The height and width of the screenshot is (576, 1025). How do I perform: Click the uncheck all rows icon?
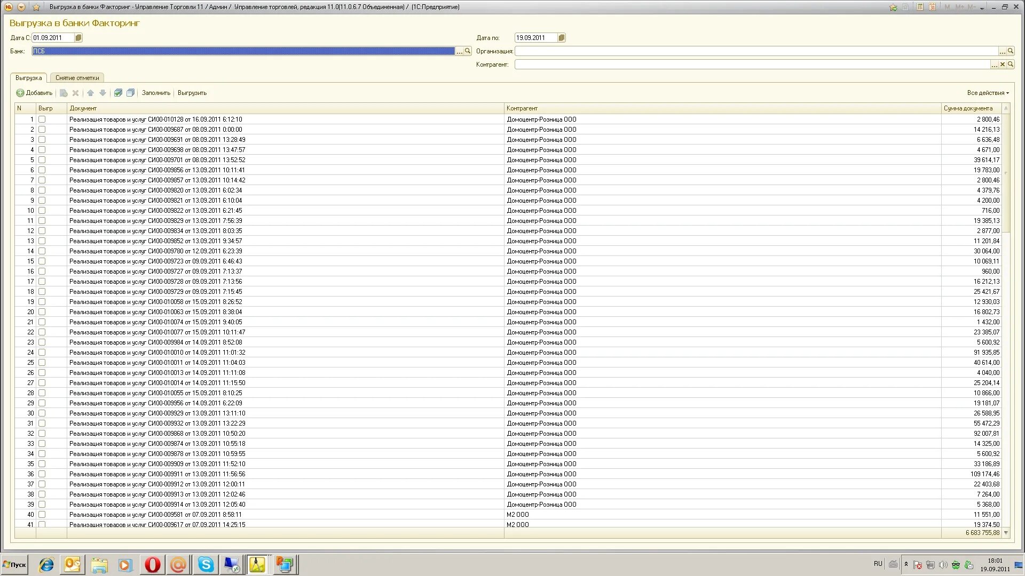[130, 93]
